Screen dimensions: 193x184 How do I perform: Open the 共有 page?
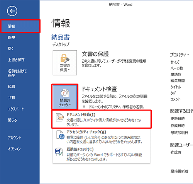pyautogui.click(x=11, y=98)
